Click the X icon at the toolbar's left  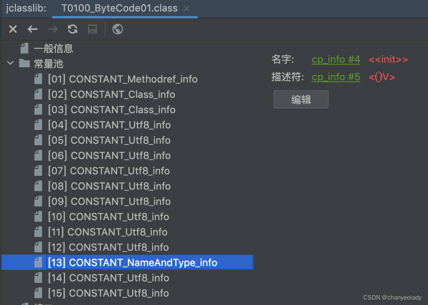point(13,29)
